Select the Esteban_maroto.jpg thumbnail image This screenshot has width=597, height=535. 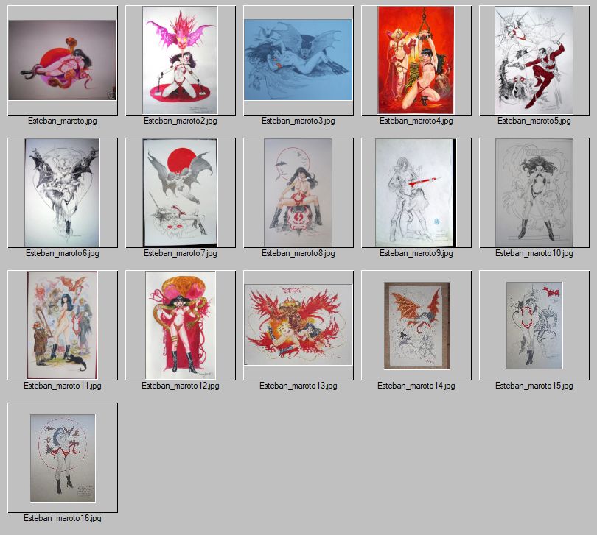point(63,60)
